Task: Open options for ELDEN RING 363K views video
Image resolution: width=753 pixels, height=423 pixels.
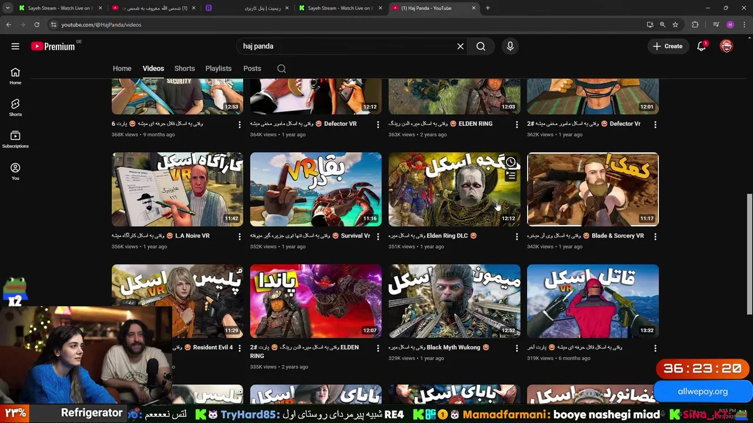Action: [517, 125]
